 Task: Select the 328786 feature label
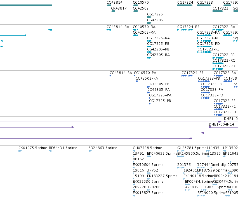[x=154, y=187]
